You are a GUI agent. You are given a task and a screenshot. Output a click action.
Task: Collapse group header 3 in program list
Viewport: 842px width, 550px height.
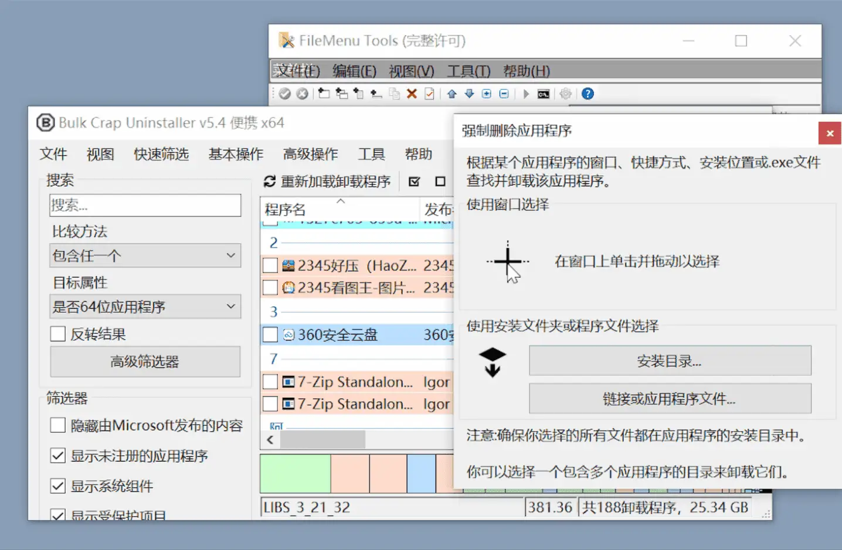tap(273, 312)
